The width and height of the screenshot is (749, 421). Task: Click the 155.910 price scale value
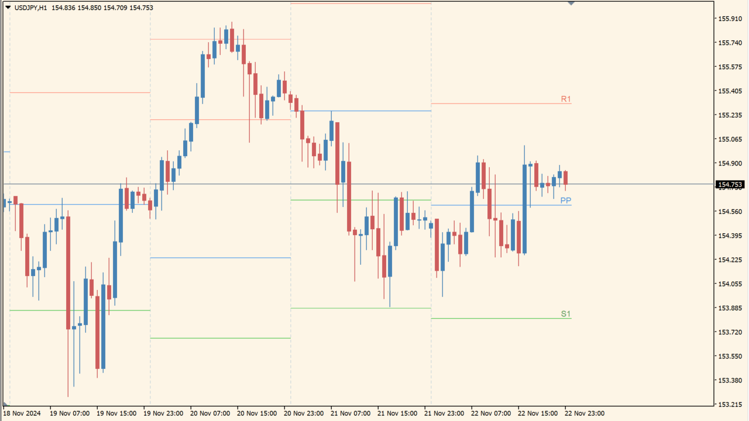(730, 19)
